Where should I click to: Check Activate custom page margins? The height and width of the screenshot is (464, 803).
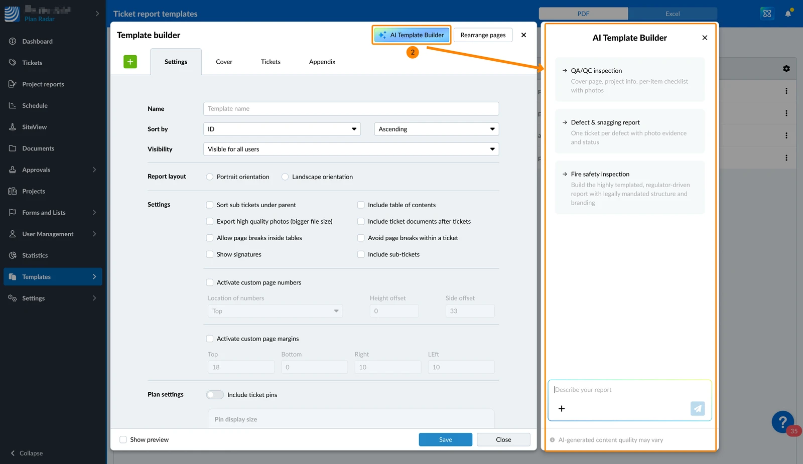pos(210,339)
